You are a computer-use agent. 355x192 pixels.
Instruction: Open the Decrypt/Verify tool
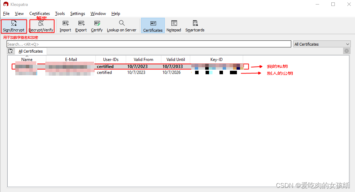[41, 26]
